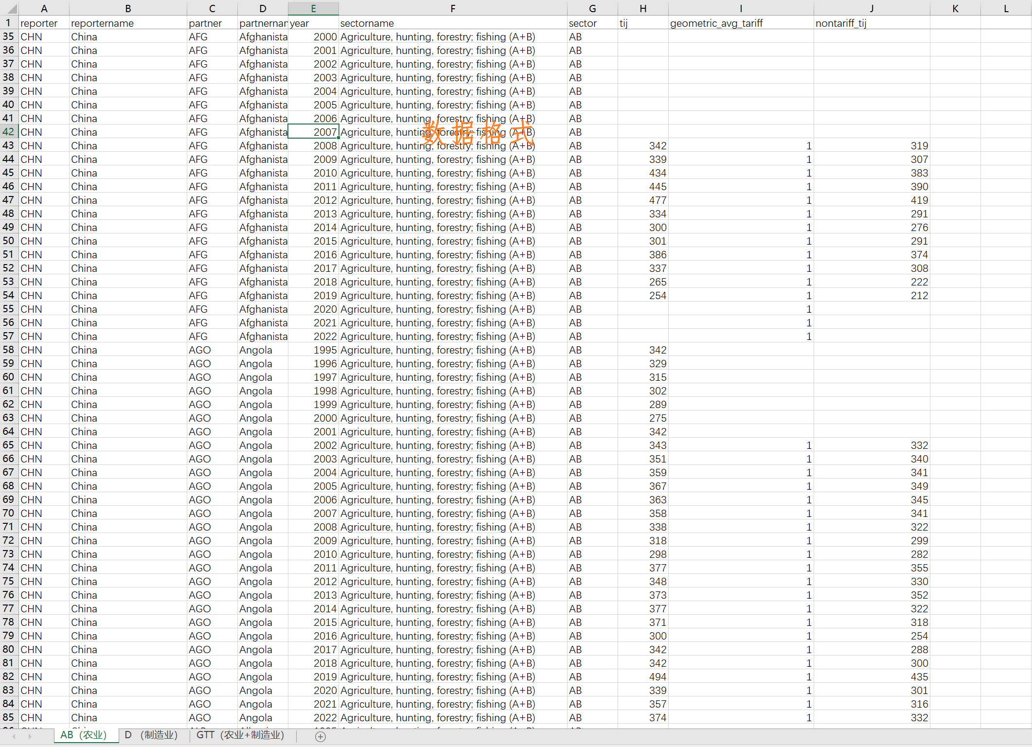Viewport: 1032px width, 747px height.
Task: Click the next sheet navigation arrow
Action: (x=30, y=736)
